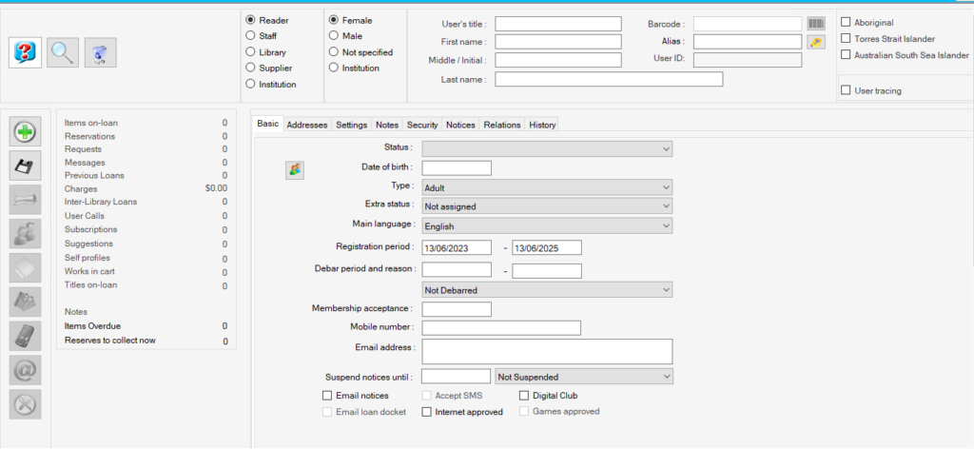Check the Torres Strait Islander checkbox
Viewport: 974px width, 449px height.
(846, 38)
